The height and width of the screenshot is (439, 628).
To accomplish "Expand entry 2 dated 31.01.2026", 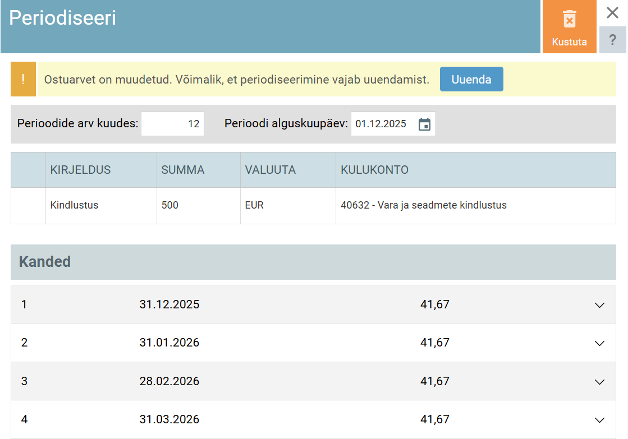I will tap(599, 343).
